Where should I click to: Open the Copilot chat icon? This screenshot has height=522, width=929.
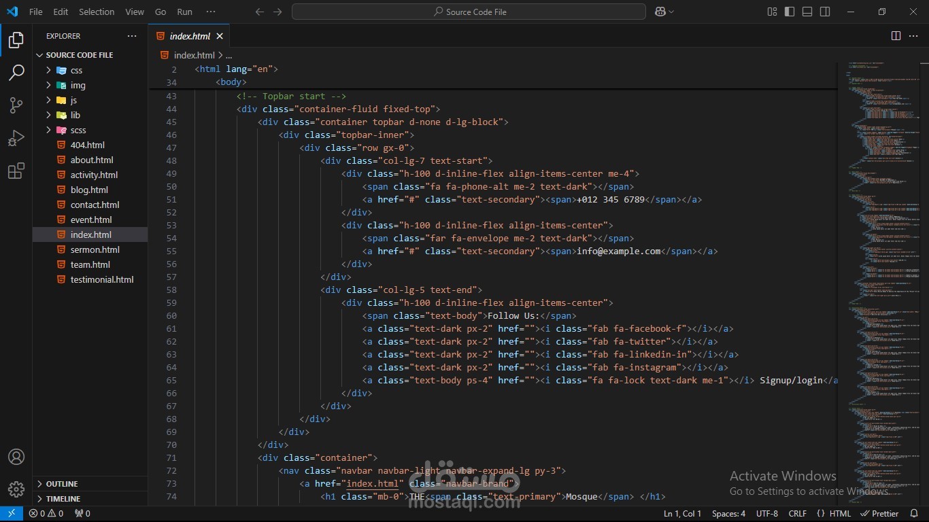660,12
